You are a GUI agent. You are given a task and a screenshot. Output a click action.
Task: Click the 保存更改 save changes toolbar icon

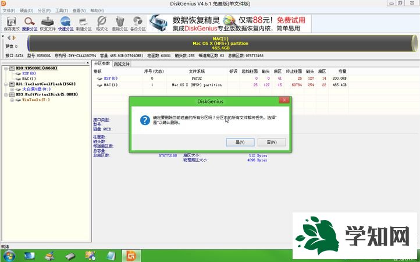click(12, 24)
